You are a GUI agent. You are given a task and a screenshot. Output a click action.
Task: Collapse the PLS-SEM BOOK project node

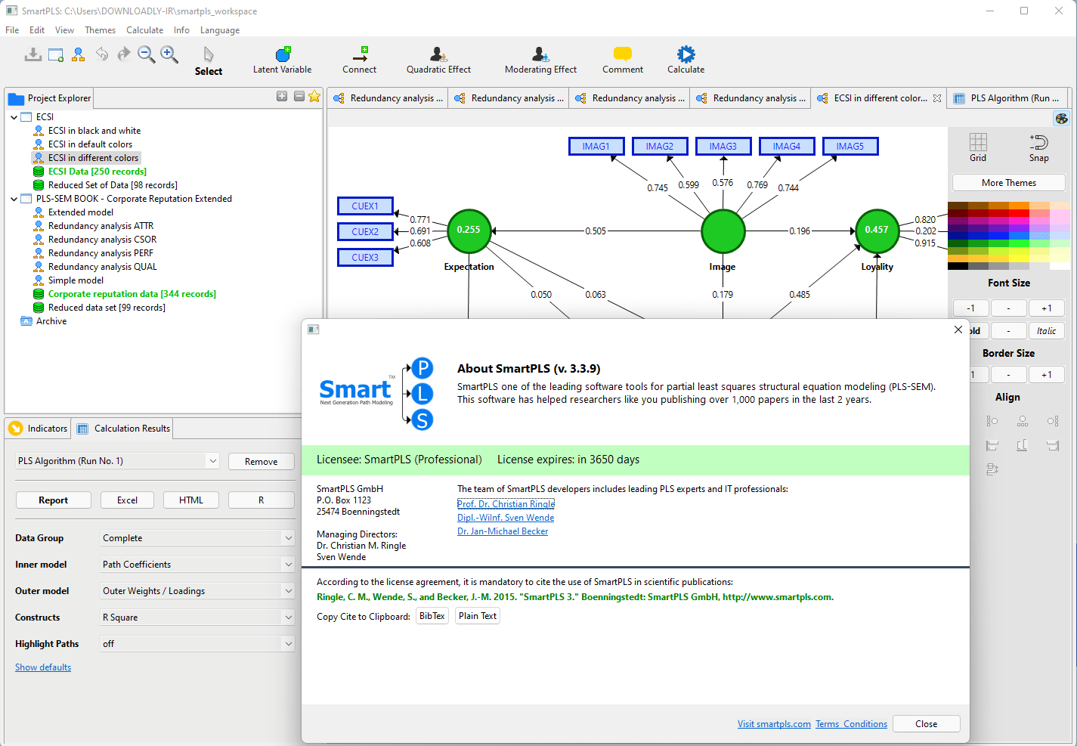point(14,199)
